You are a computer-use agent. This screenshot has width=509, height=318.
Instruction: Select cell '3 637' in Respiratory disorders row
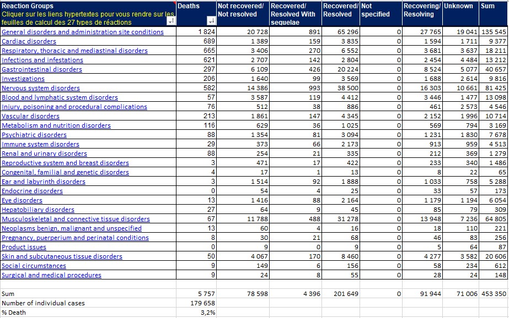click(460, 51)
